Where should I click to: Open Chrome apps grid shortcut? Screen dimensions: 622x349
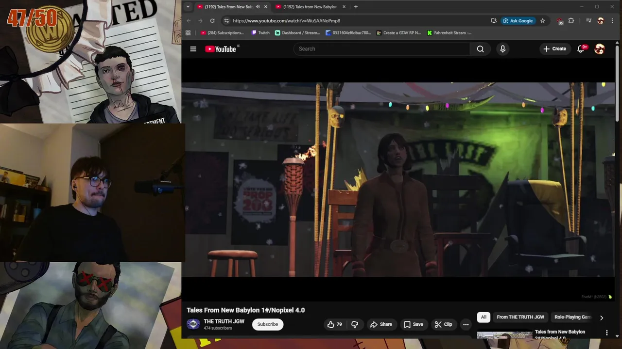(188, 33)
